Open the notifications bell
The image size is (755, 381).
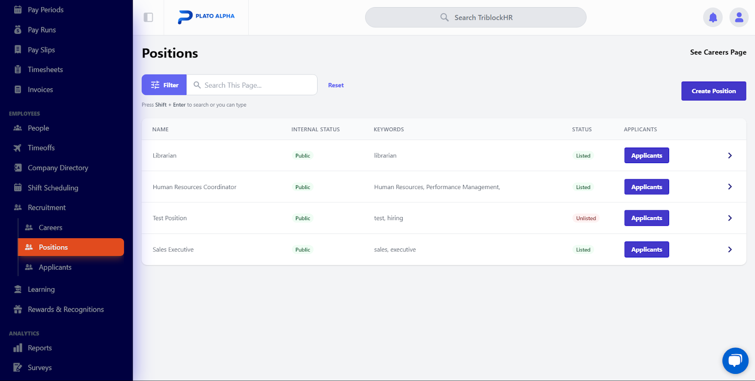click(713, 17)
